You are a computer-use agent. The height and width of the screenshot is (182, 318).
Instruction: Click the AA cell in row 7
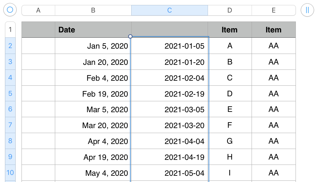pos(273,125)
